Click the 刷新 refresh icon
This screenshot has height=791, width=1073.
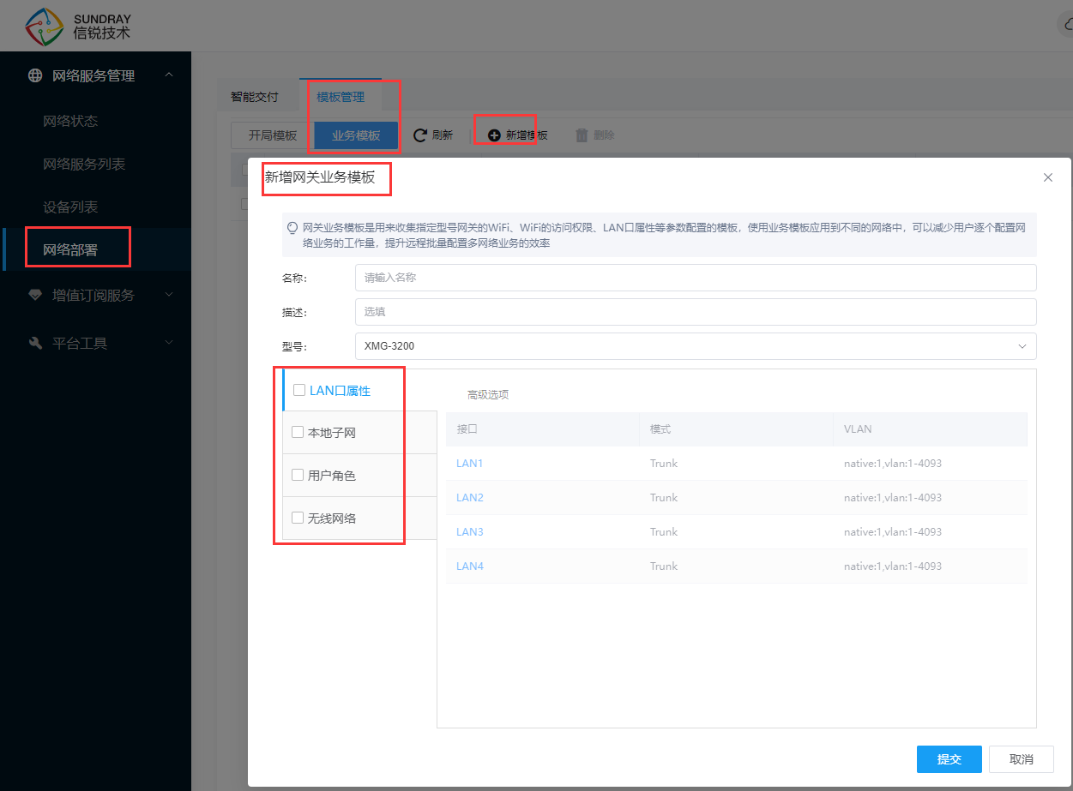coord(420,135)
